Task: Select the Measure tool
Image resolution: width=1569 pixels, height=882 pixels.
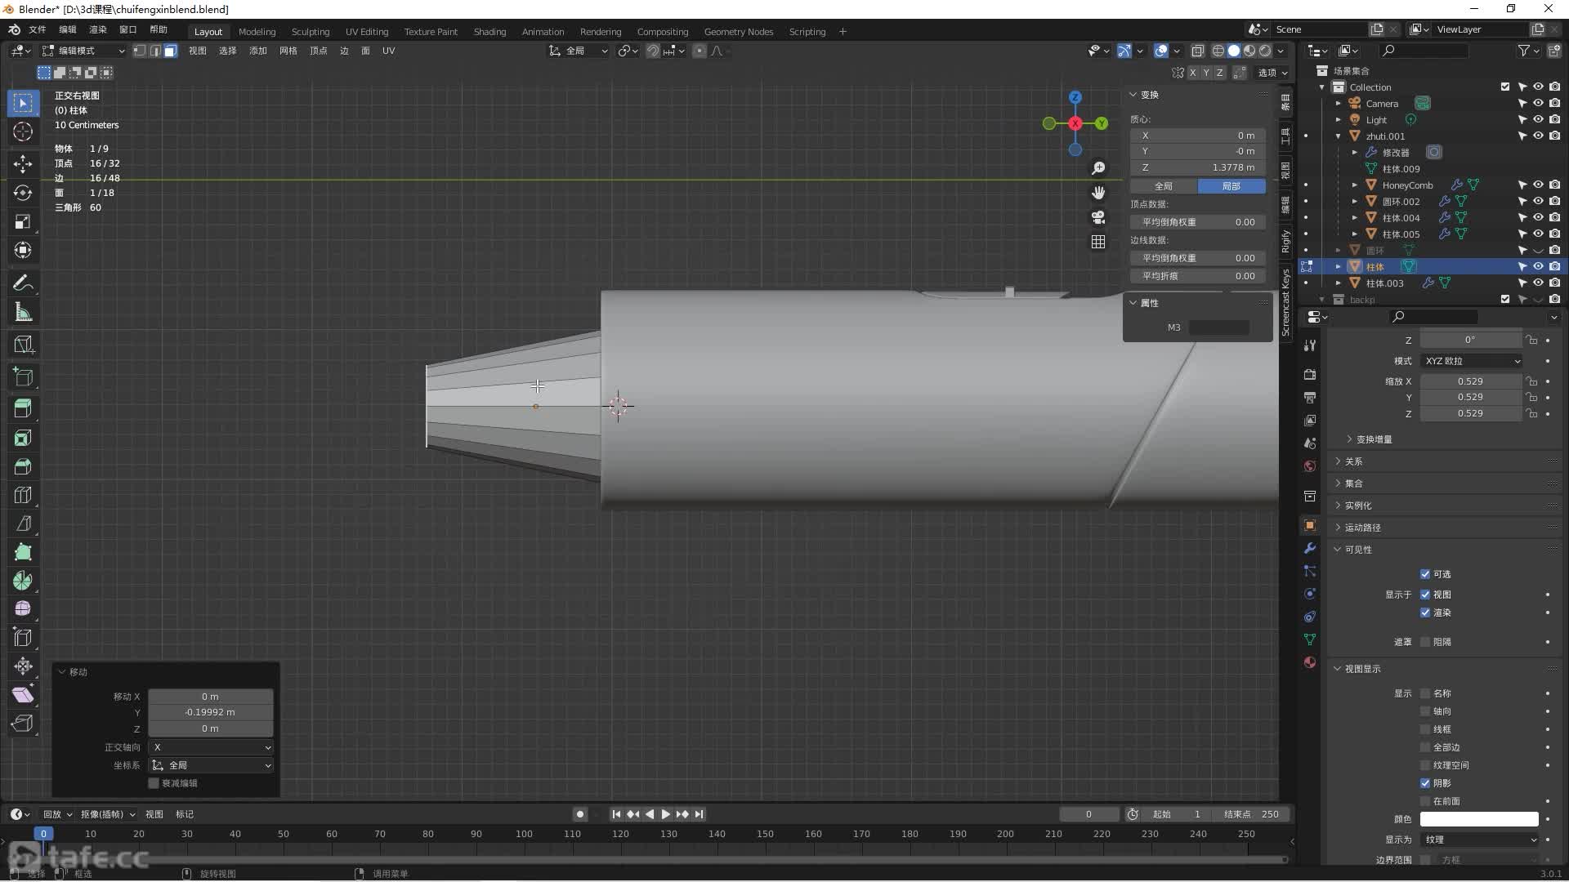Action: point(23,312)
